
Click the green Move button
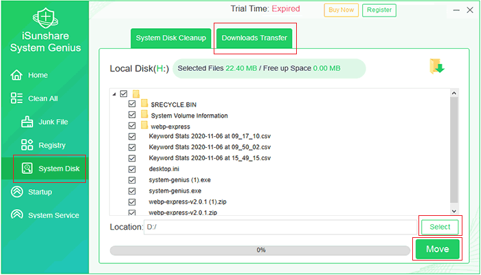438,249
